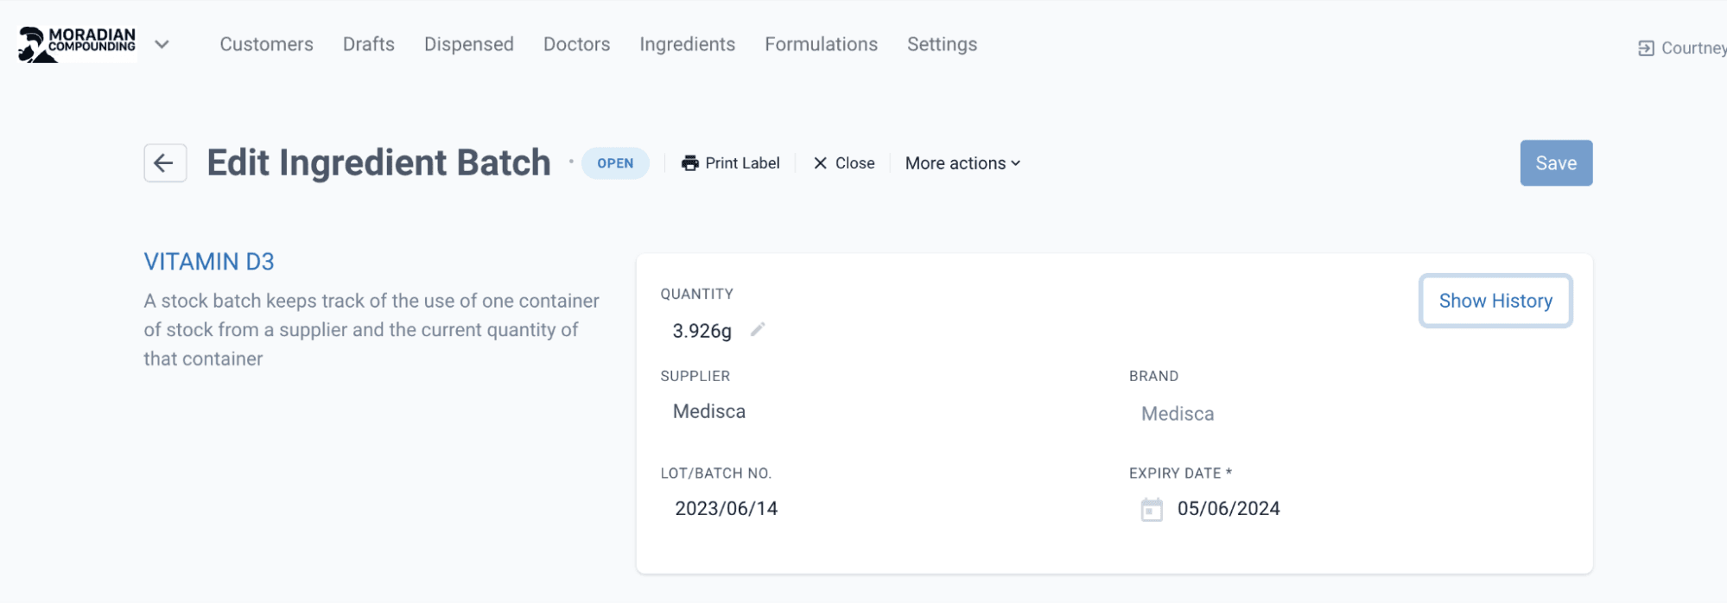Viewport: 1727px width, 603px height.
Task: Go to Formulations
Action: coord(821,44)
